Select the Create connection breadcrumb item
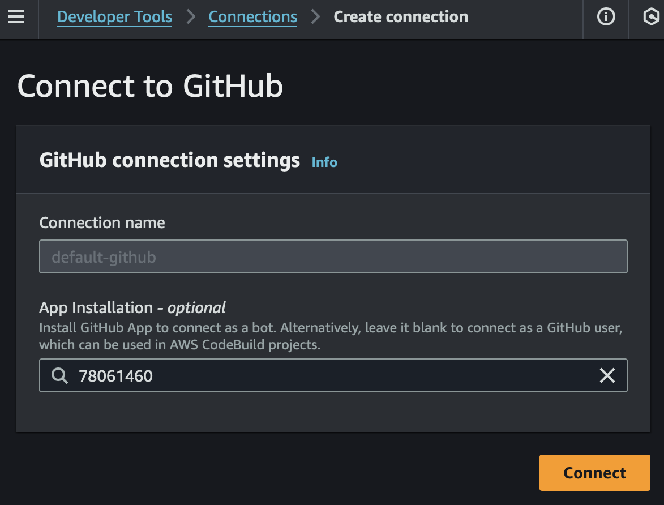Screen dimensions: 664x505 click(x=401, y=18)
